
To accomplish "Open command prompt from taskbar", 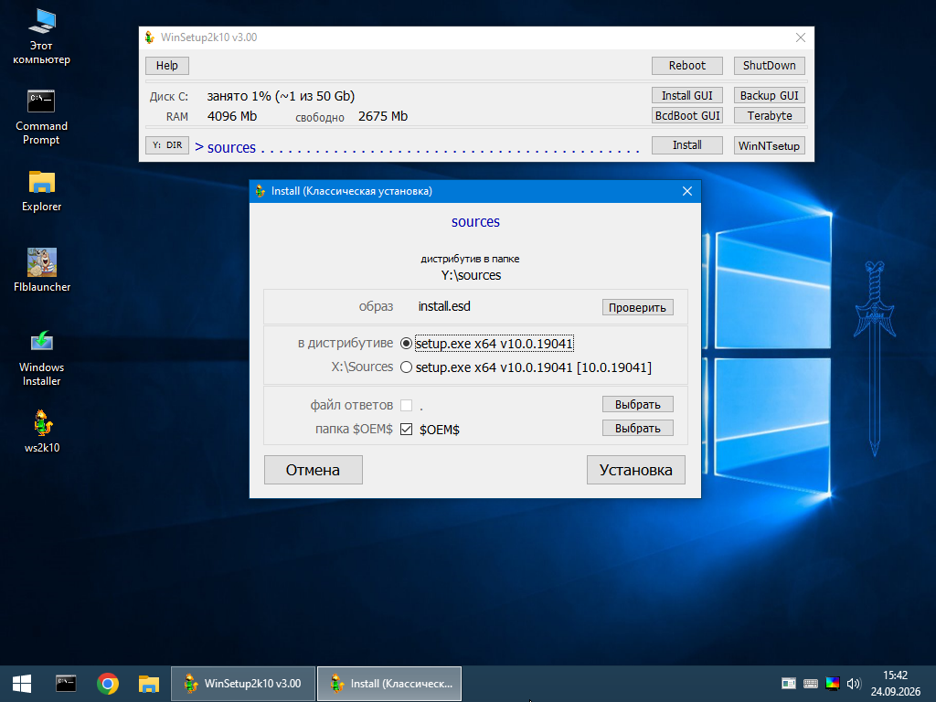I will click(x=66, y=684).
